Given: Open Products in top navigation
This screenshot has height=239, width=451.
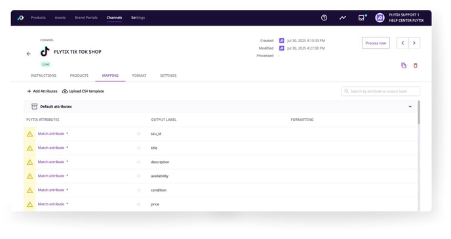Looking at the screenshot, I should click(x=38, y=18).
